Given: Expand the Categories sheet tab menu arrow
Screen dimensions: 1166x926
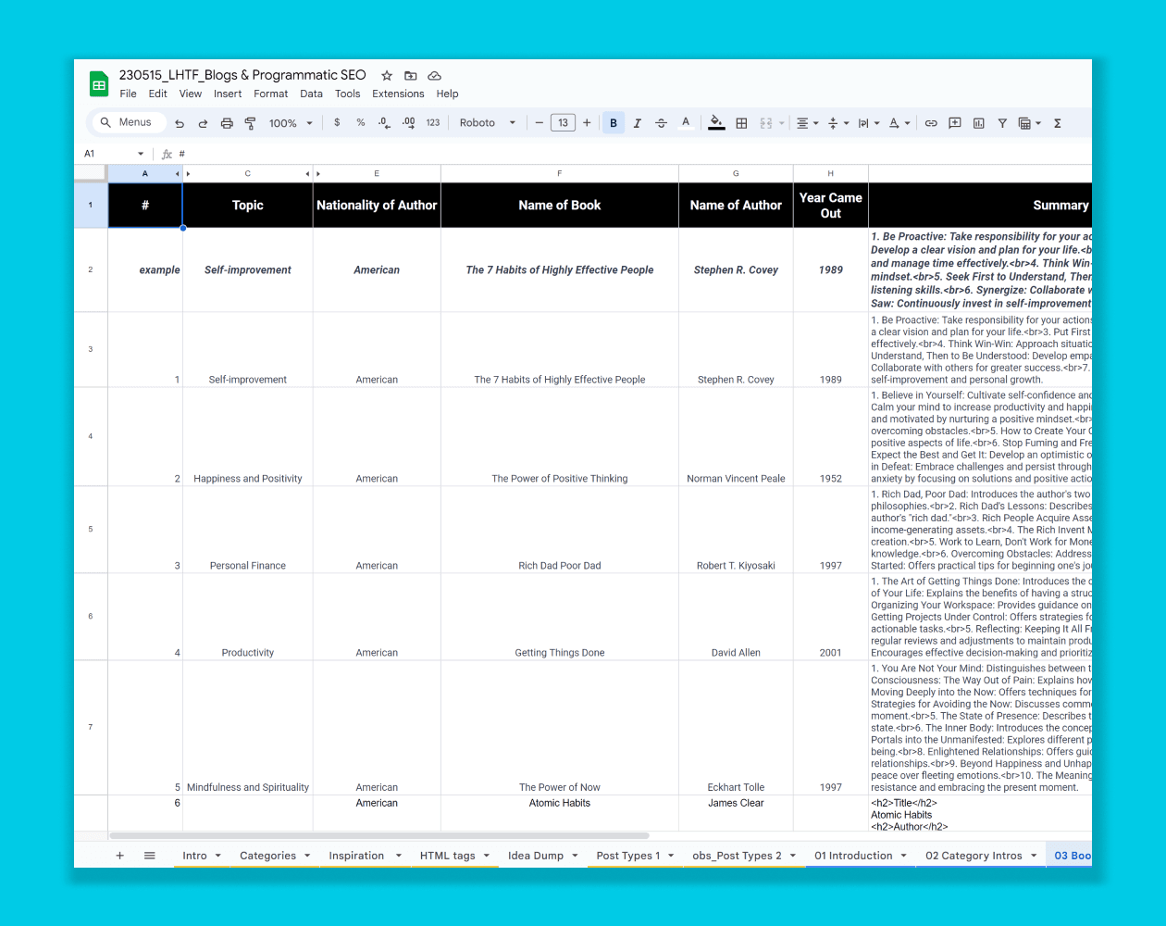Looking at the screenshot, I should point(307,856).
